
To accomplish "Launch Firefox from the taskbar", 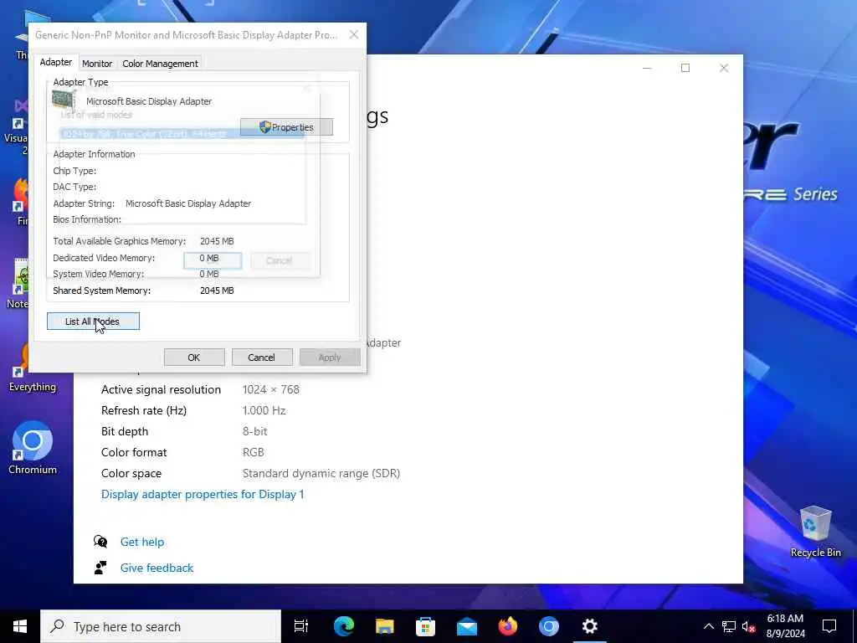I will coord(508,626).
